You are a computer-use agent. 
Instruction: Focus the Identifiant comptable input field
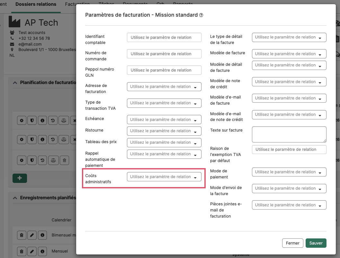164,38
